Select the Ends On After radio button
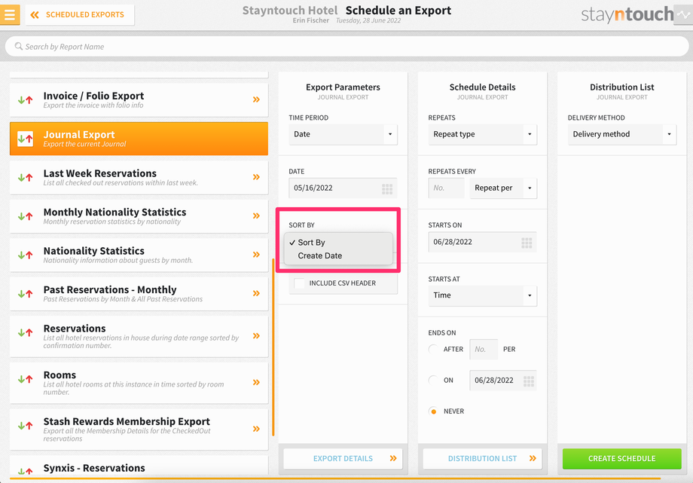Viewport: 693px width, 483px height. coord(434,349)
